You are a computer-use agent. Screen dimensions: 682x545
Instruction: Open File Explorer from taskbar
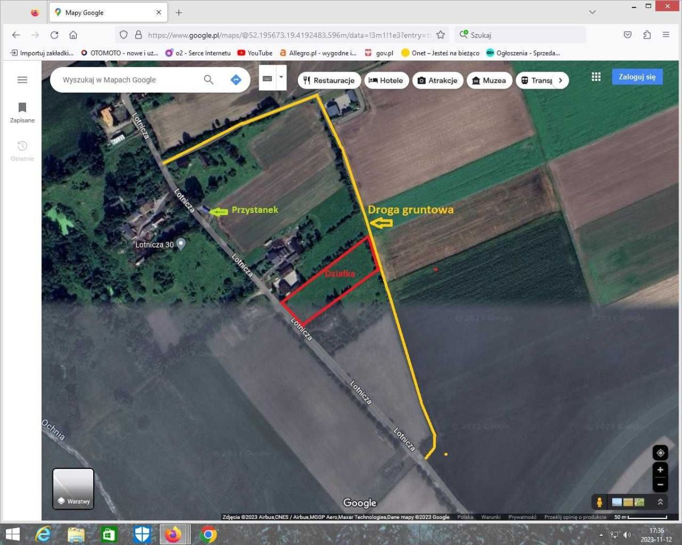tap(76, 534)
